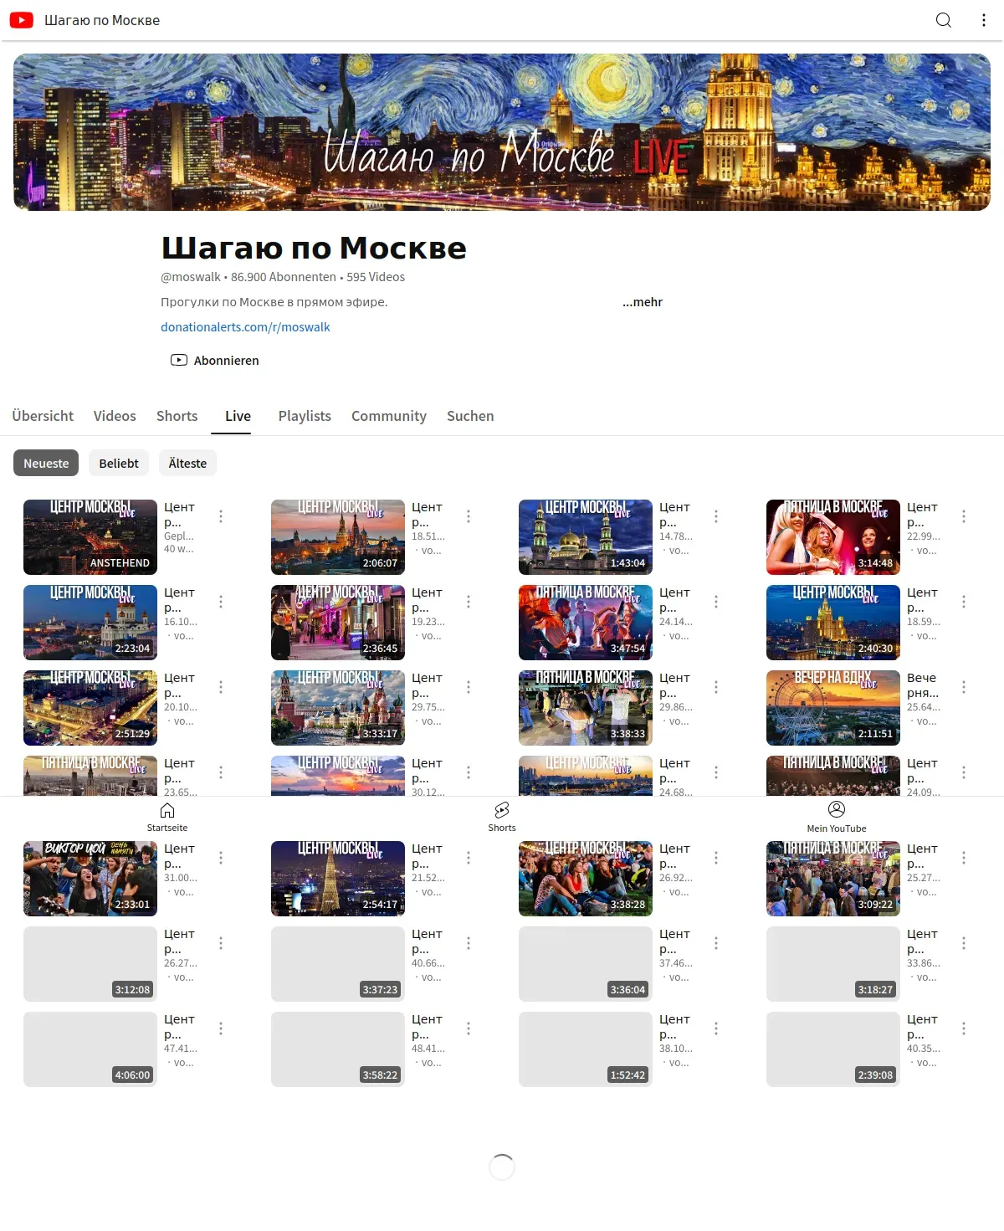Open options menu for 3:38:28 video
The height and width of the screenshot is (1231, 1004).
tap(716, 858)
